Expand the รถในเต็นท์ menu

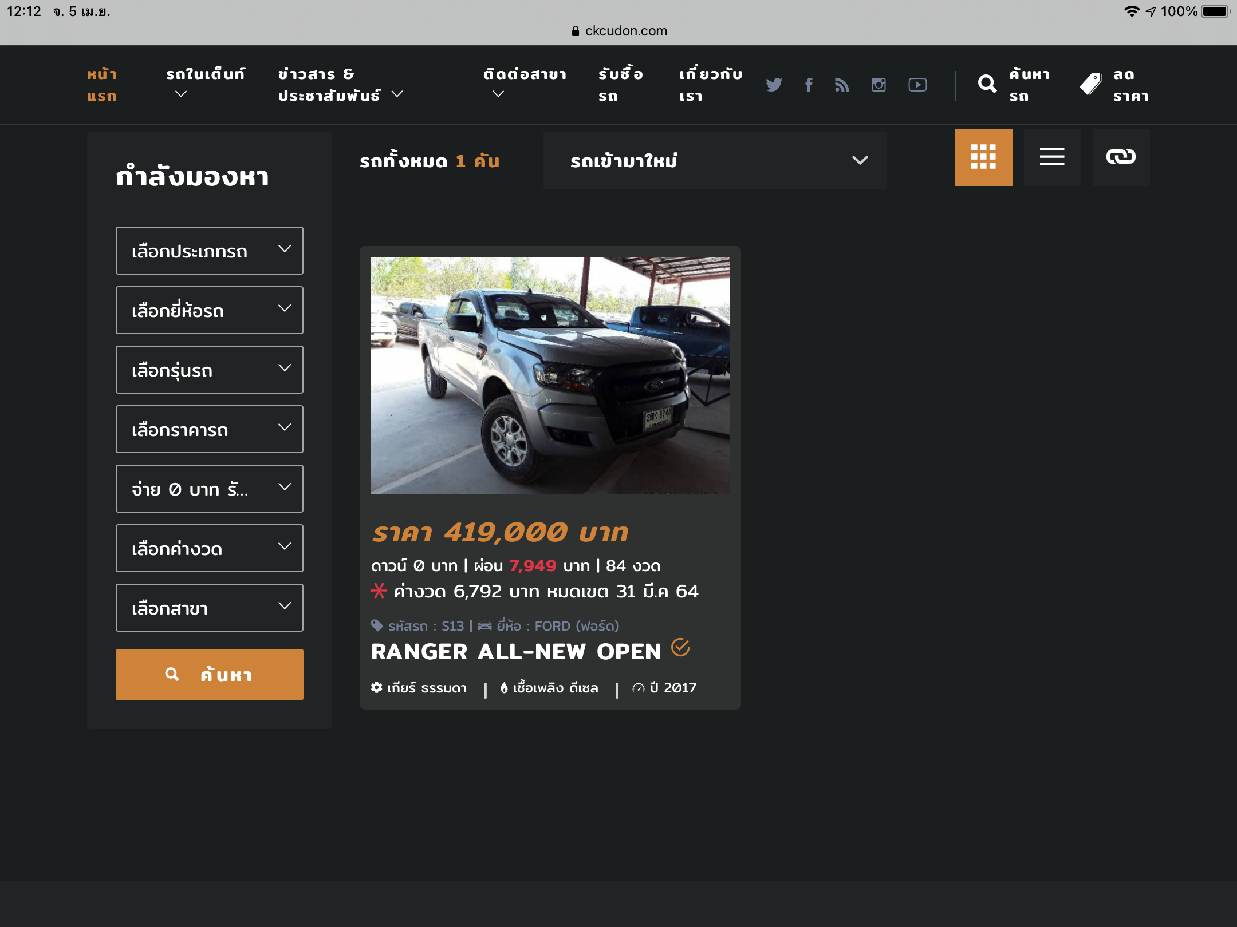pos(205,84)
